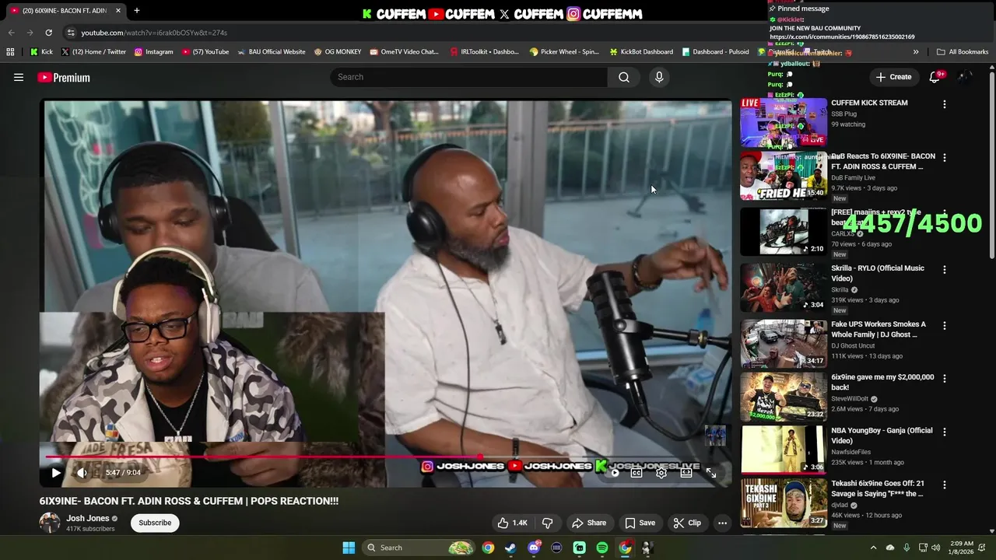Image resolution: width=996 pixels, height=560 pixels.
Task: Open options for NBA YoungBoy Ganja video
Action: coord(945,432)
